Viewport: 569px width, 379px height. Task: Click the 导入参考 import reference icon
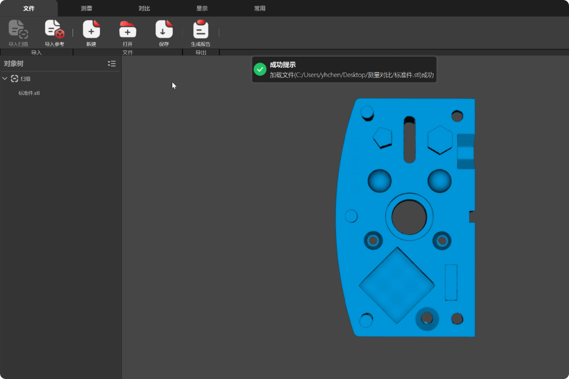pyautogui.click(x=54, y=30)
